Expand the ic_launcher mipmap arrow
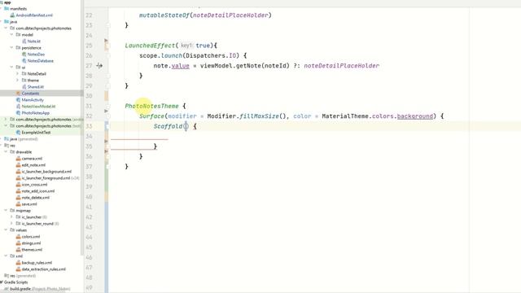This screenshot has width=521, height=293. 11,217
